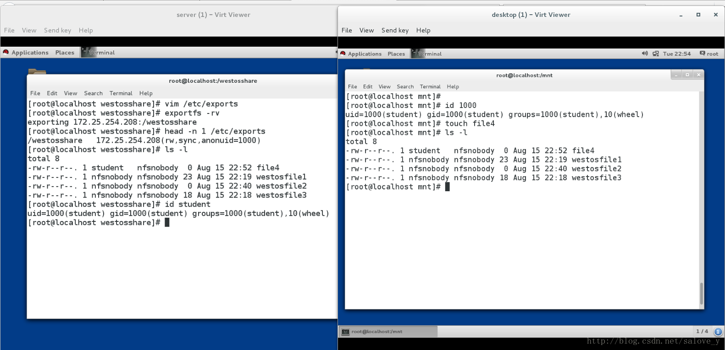Click 'file4' in mnt terminal listing
725x350 pixels.
pyautogui.click(x=583, y=151)
